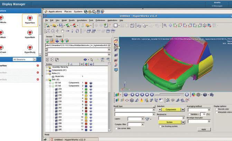
Task: Switch to the Session tab
Action: click(x=49, y=36)
